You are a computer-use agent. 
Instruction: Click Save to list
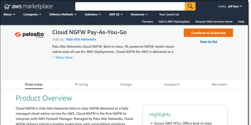208,42
